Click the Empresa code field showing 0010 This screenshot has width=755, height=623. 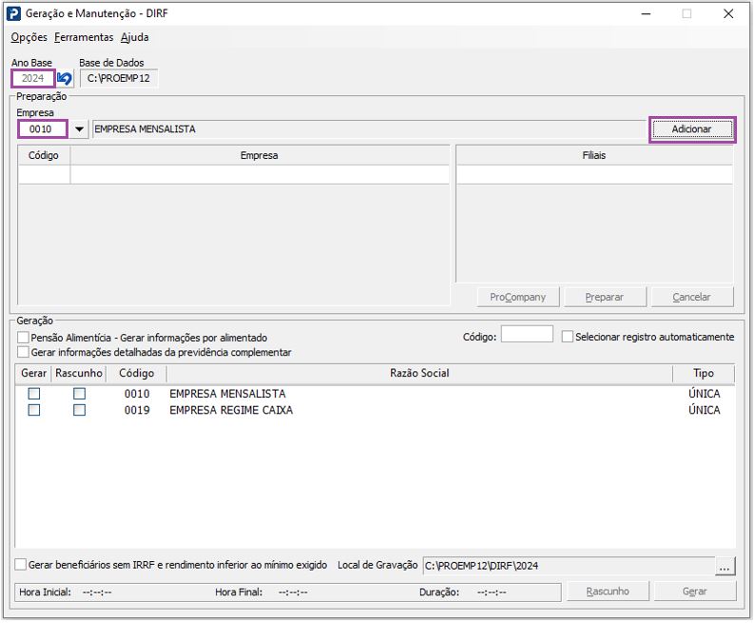coord(42,129)
